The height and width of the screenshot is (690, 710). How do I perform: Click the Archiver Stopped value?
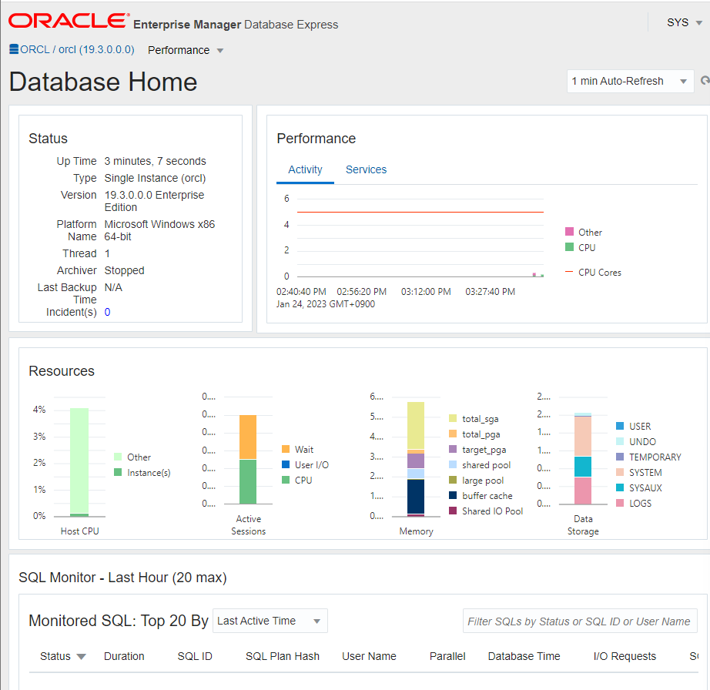[x=125, y=270]
